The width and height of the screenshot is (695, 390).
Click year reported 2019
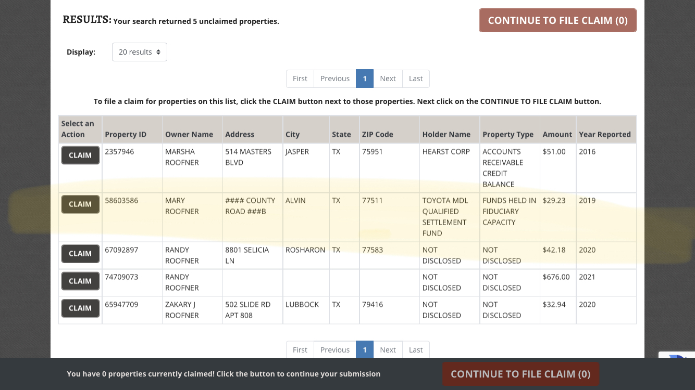(587, 201)
